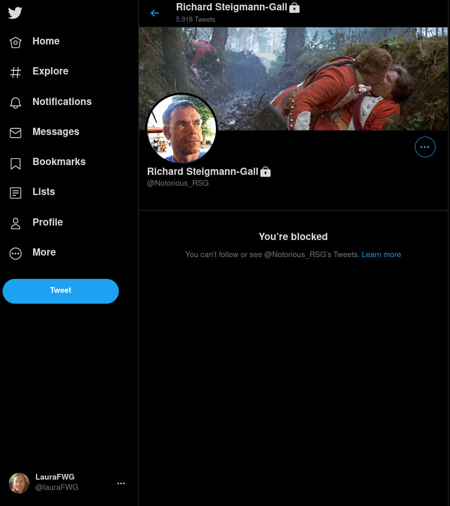
Task: Click the Bookmarks ribbon icon
Action: pyautogui.click(x=15, y=163)
